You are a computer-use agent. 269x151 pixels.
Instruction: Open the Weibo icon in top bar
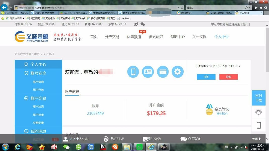[136, 24]
